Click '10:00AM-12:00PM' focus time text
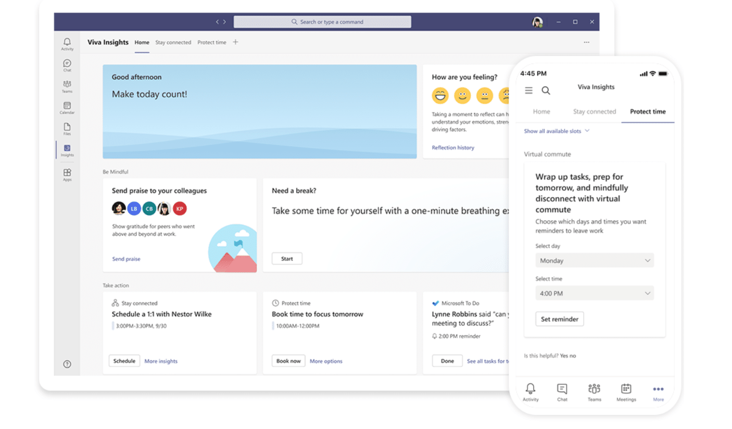 [x=297, y=326]
